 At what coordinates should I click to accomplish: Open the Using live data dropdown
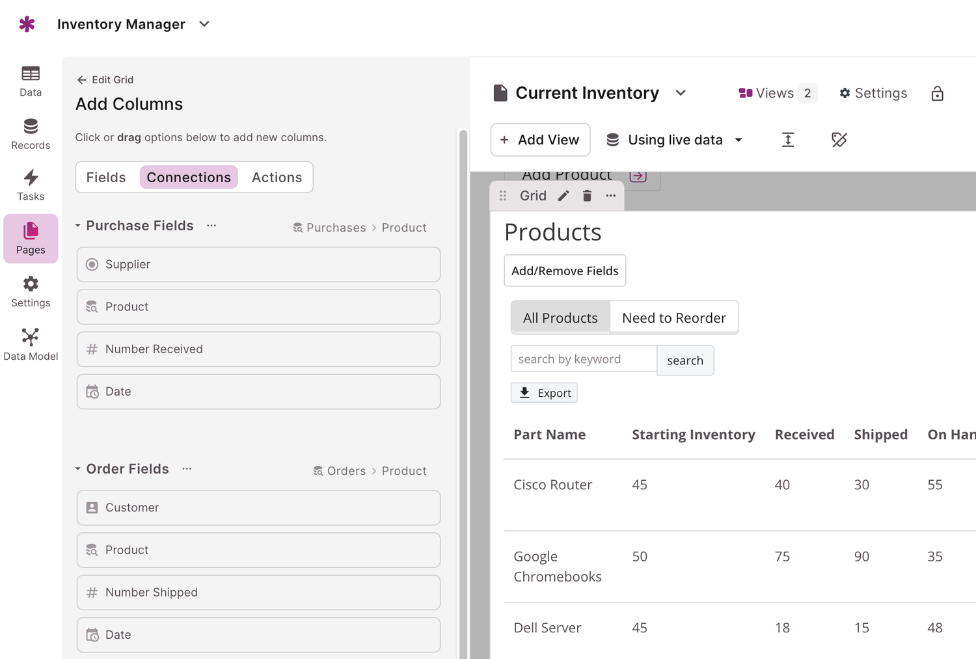pyautogui.click(x=674, y=140)
